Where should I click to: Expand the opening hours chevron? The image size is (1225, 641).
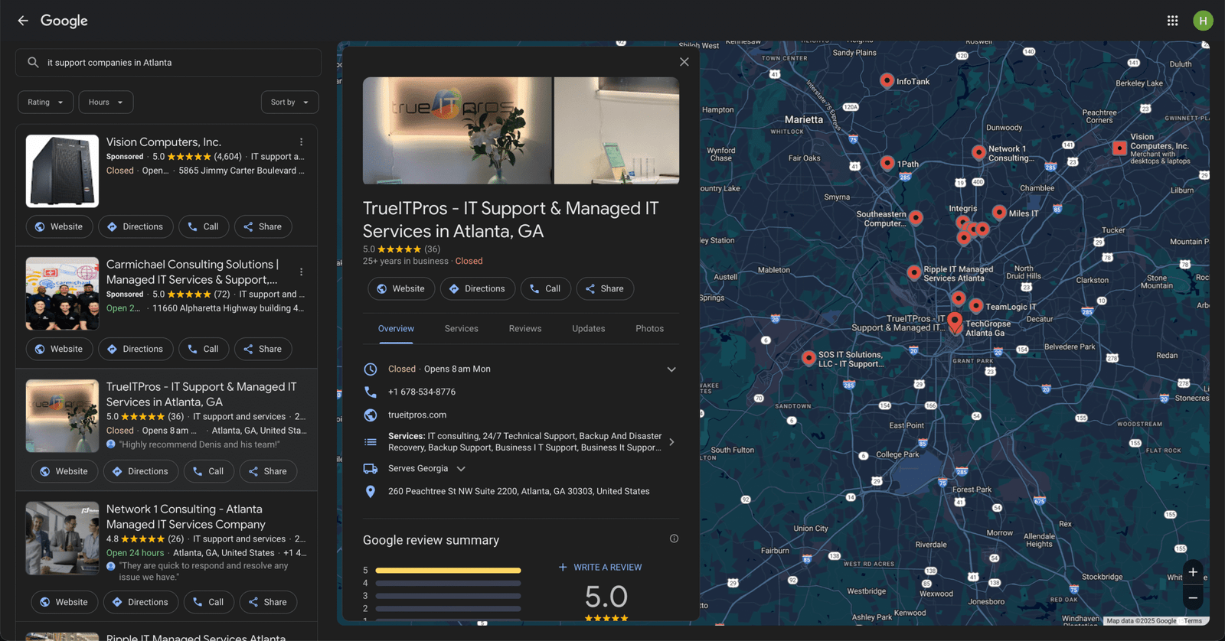tap(671, 369)
